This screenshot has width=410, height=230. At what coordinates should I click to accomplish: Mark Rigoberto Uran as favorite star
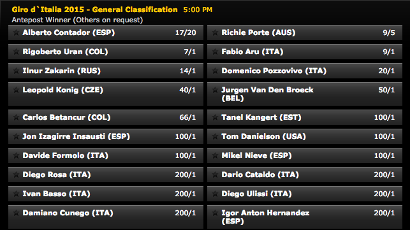[x=16, y=52]
